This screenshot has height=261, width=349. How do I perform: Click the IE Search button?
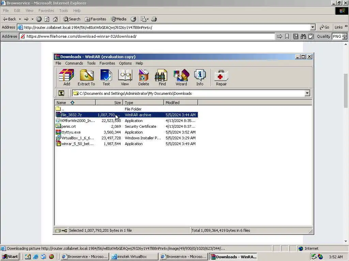(72, 19)
